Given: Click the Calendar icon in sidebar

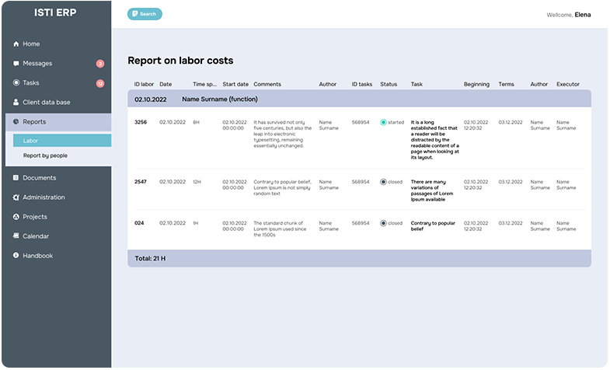Looking at the screenshot, I should [x=16, y=236].
